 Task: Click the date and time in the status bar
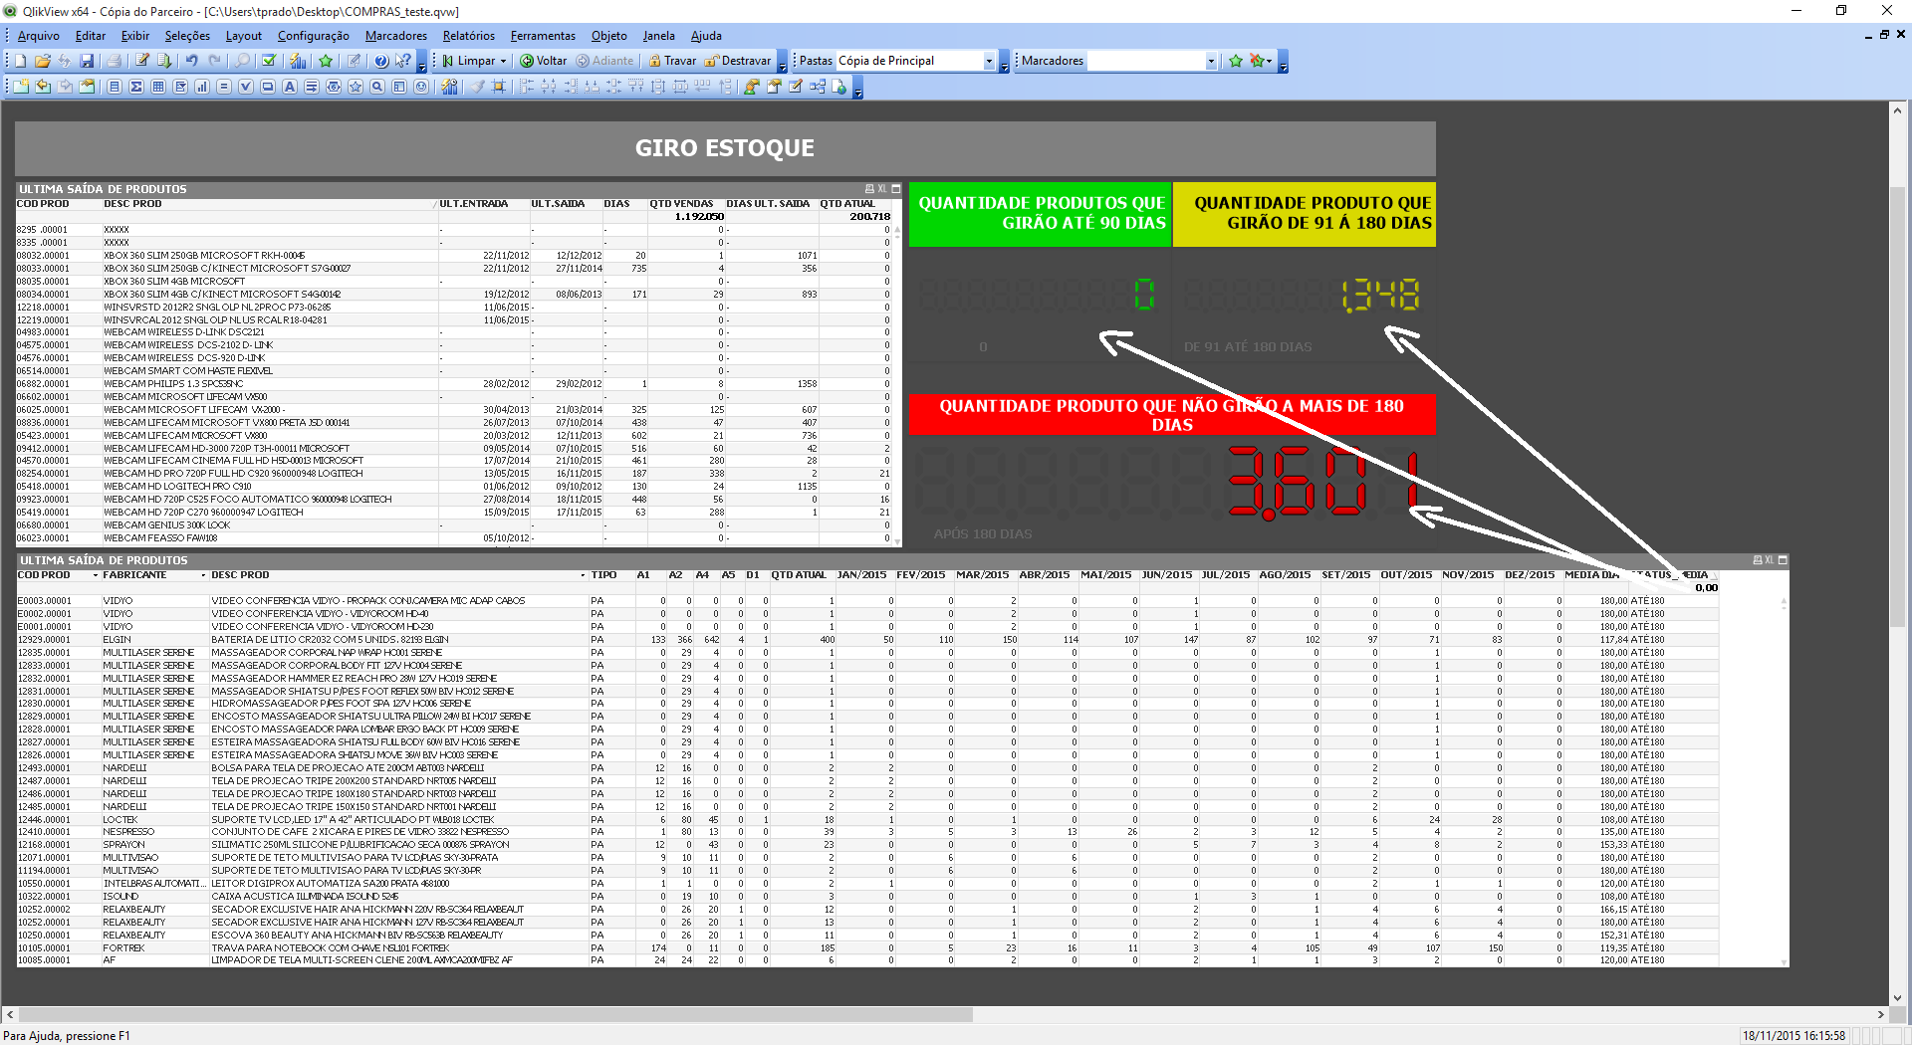coord(1793,1036)
